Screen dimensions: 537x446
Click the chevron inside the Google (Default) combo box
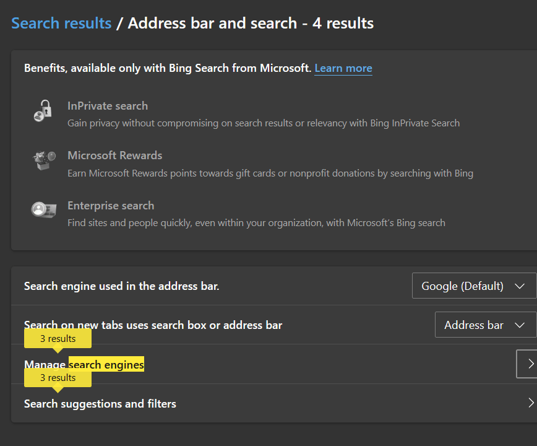pyautogui.click(x=520, y=286)
